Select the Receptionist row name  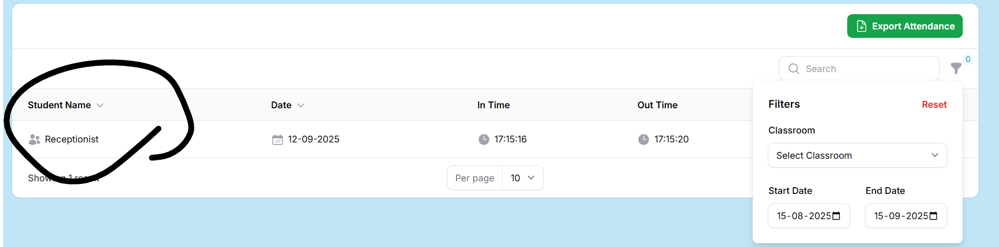point(72,139)
